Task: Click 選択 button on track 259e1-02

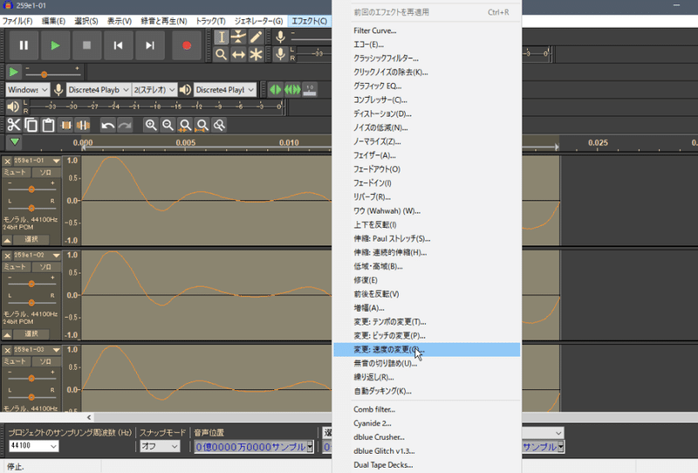Action: pos(31,334)
